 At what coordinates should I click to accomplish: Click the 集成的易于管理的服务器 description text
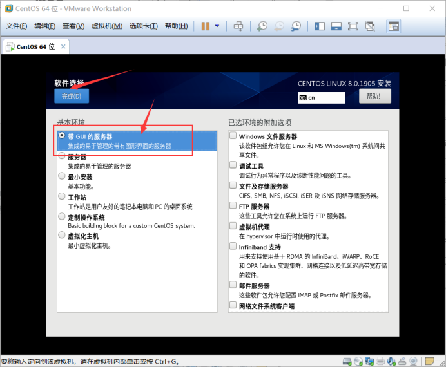click(x=99, y=166)
